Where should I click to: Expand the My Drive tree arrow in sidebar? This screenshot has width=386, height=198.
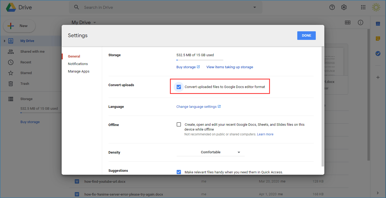tap(5, 41)
